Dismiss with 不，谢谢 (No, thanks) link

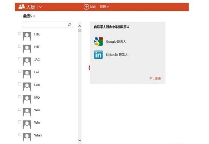point(155,78)
